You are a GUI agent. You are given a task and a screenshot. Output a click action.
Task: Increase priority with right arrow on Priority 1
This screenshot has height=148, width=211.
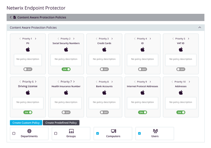(36, 38)
